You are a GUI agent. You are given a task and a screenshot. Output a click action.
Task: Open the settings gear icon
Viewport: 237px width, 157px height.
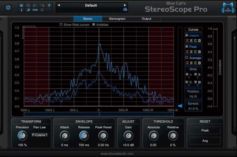(28, 5)
